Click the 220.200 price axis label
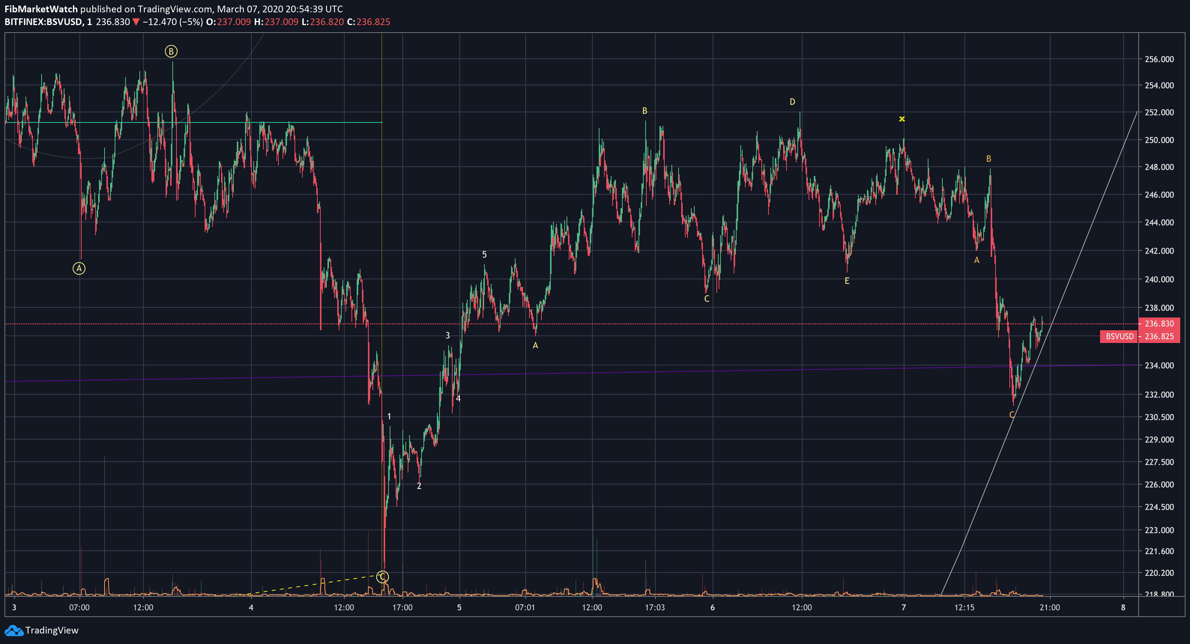 coord(1159,573)
